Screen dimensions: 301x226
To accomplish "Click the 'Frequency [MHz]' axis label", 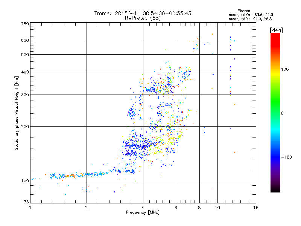I will pyautogui.click(x=143, y=212).
